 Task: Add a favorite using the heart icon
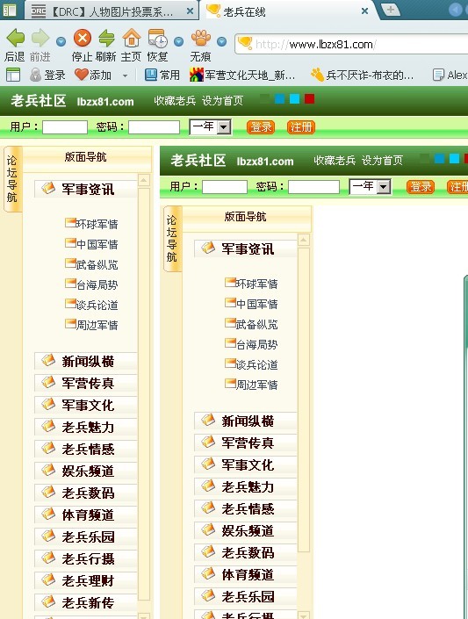pyautogui.click(x=82, y=75)
